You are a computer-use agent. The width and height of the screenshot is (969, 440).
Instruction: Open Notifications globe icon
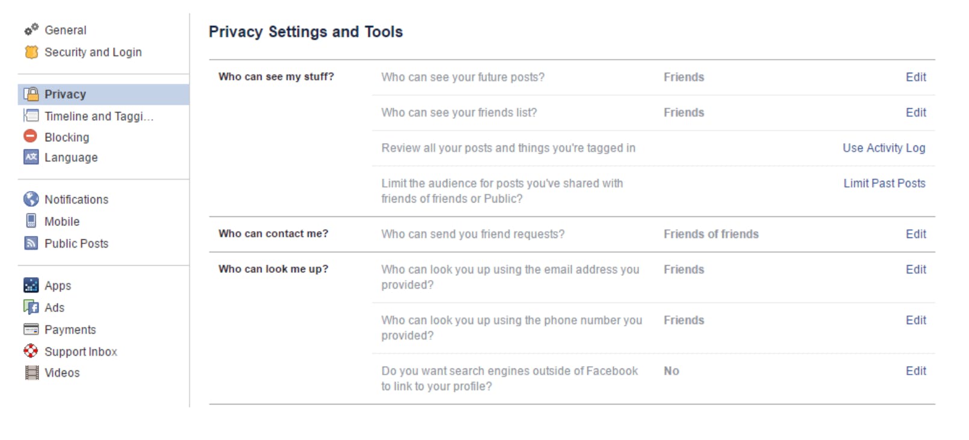click(31, 199)
